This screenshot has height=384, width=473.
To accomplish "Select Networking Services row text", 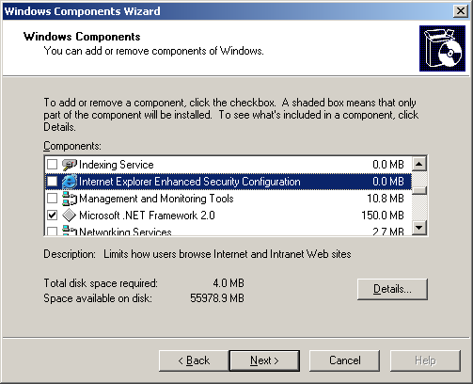I will pyautogui.click(x=125, y=232).
